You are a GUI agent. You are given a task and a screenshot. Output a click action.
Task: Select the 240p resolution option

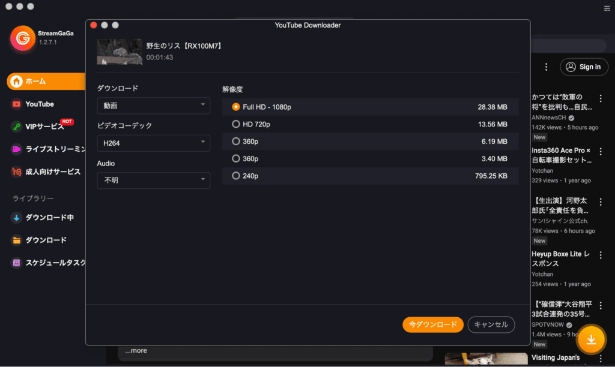tap(370, 176)
